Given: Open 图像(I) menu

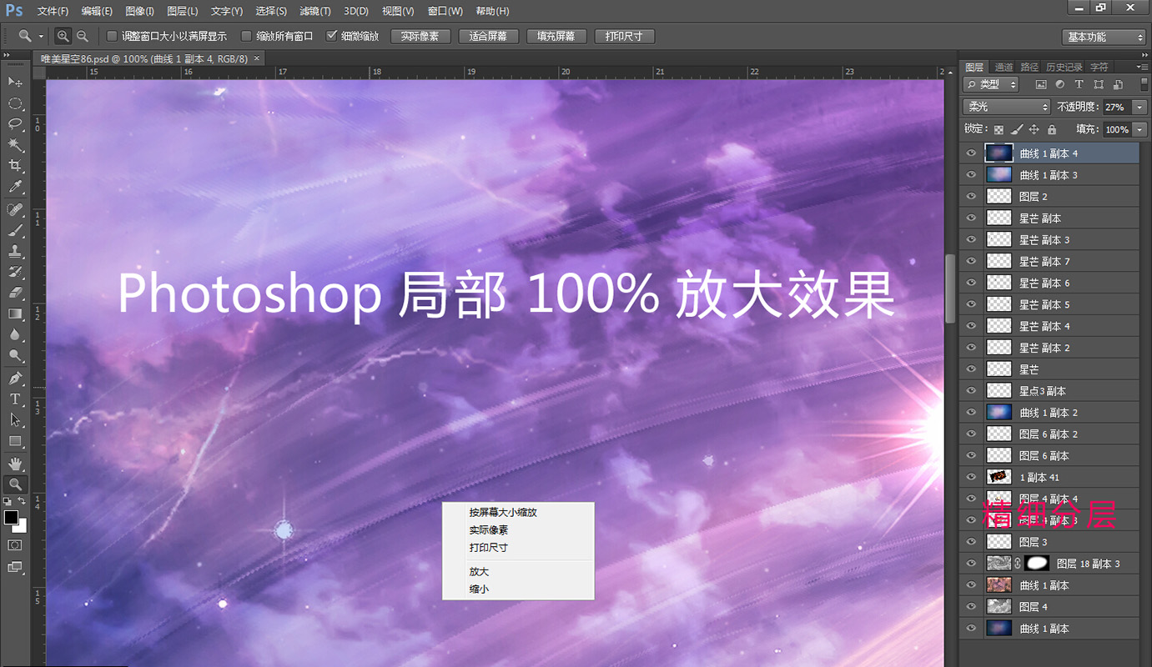Looking at the screenshot, I should point(139,12).
